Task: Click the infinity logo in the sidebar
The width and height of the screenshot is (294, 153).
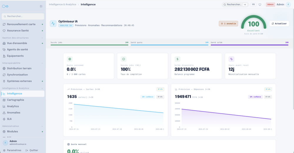Action: (5, 6)
